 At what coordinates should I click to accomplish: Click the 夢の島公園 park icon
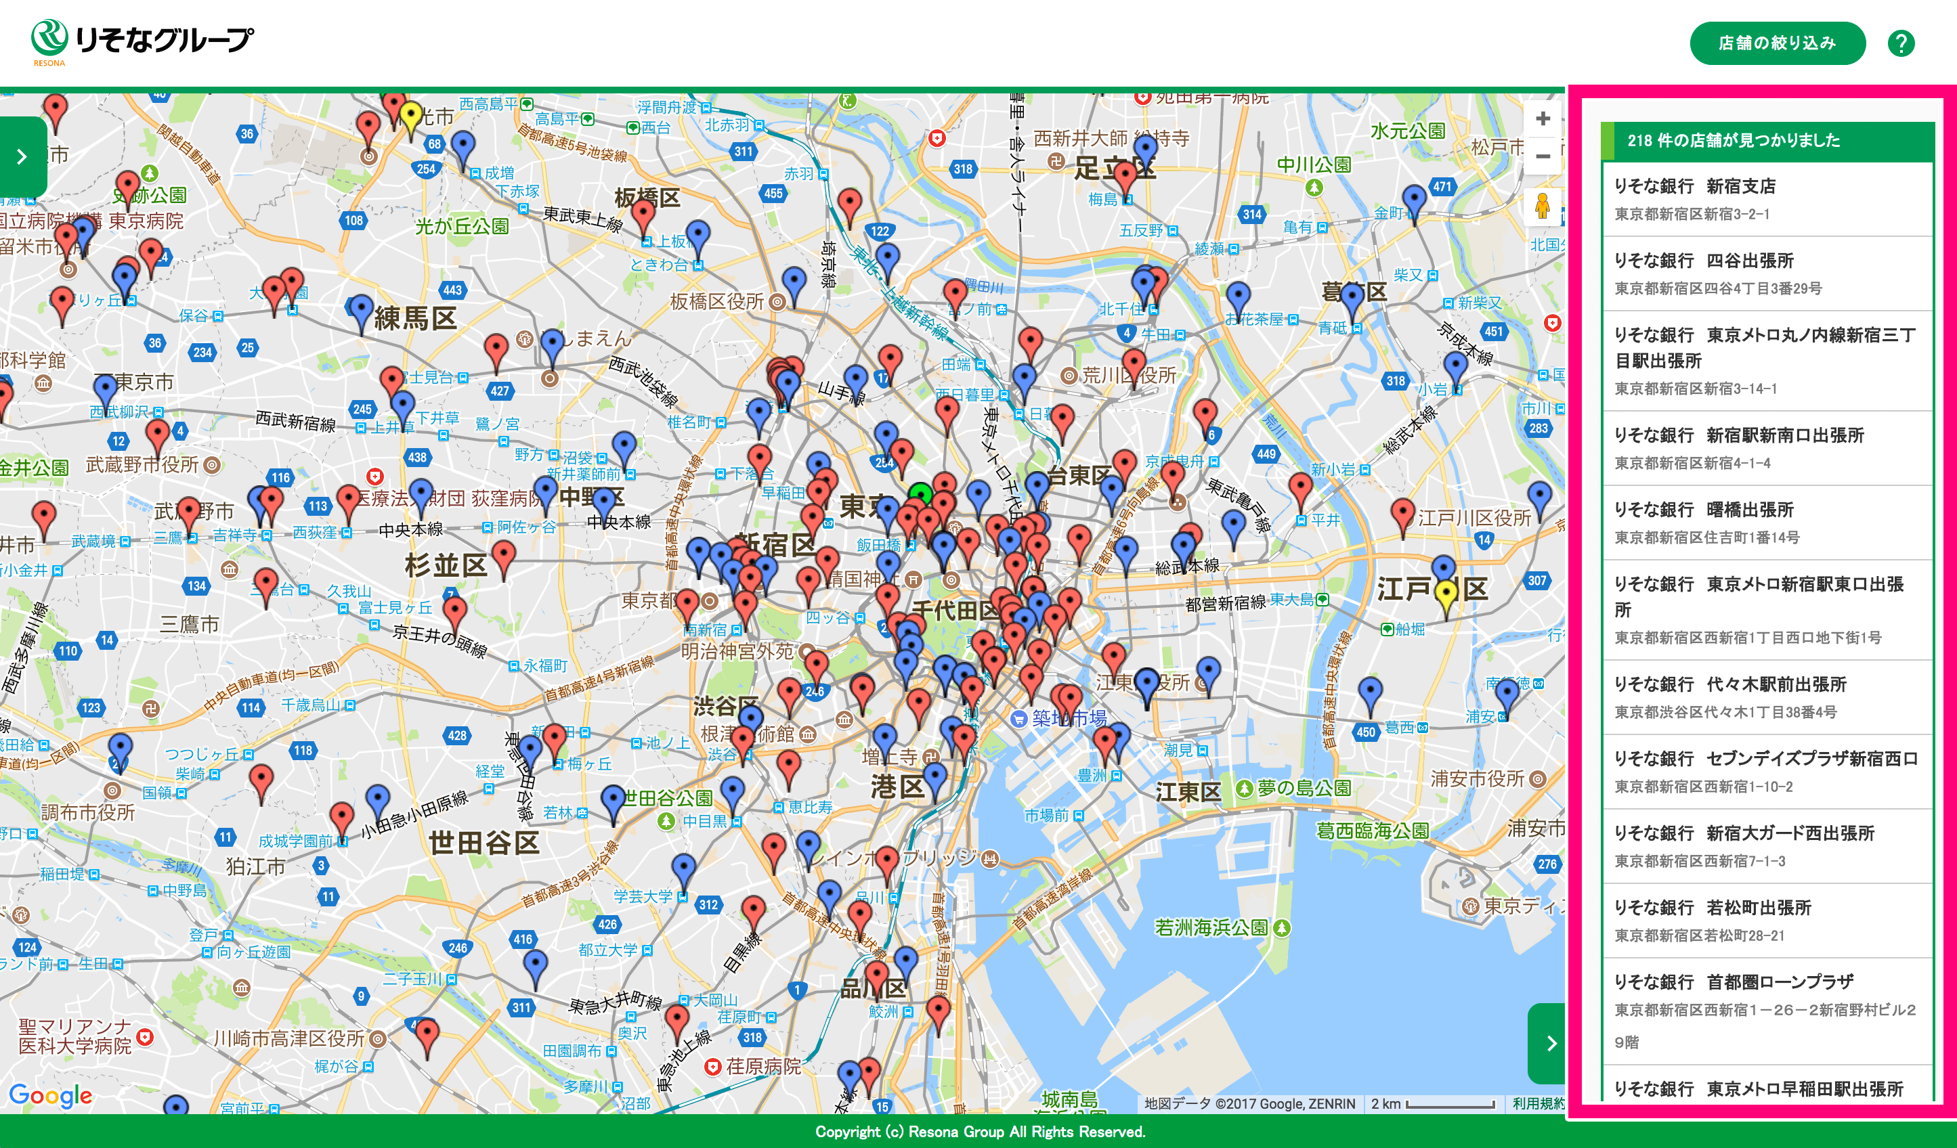[x=1244, y=789]
